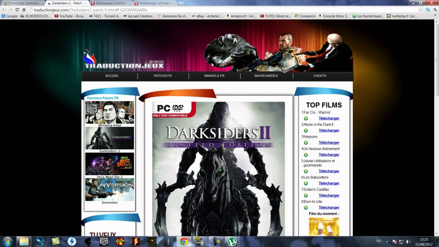Switch to Google Chrome in the taskbar

coord(184,241)
